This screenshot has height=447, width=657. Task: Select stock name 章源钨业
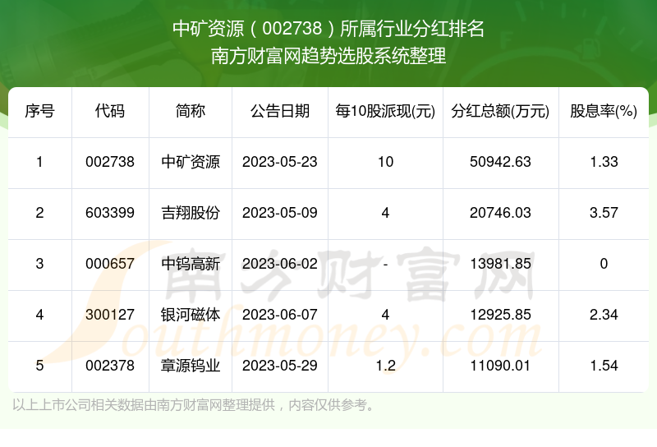pos(191,366)
